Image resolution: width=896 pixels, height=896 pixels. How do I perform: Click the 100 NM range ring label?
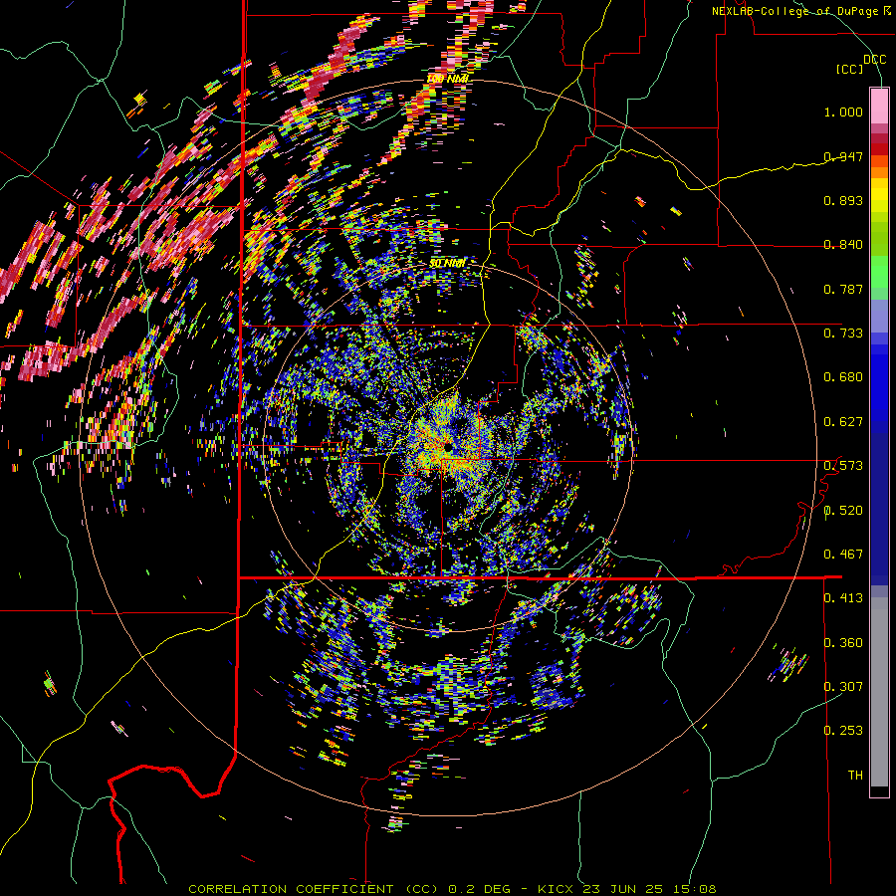coord(447,79)
